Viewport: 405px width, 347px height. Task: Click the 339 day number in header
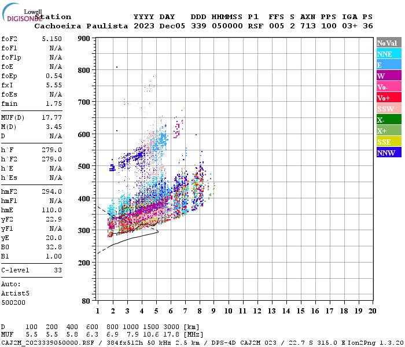(198, 26)
